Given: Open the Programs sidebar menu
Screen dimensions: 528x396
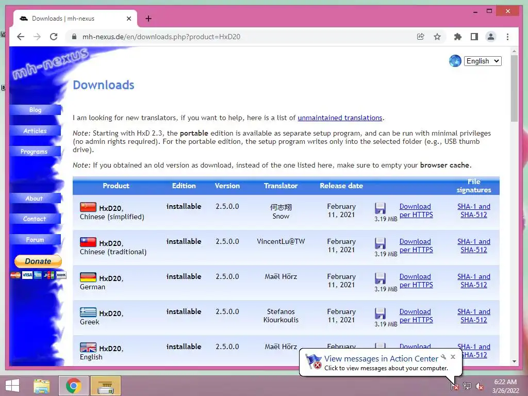Looking at the screenshot, I should pos(36,152).
